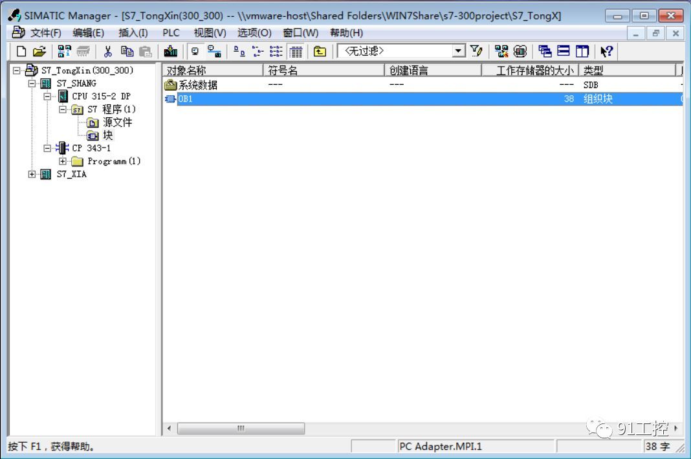Open the PLC menu

click(x=171, y=33)
